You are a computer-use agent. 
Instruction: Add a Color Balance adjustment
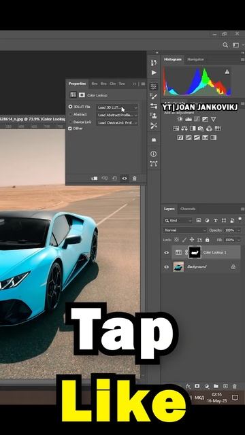pyautogui.click(x=184, y=128)
